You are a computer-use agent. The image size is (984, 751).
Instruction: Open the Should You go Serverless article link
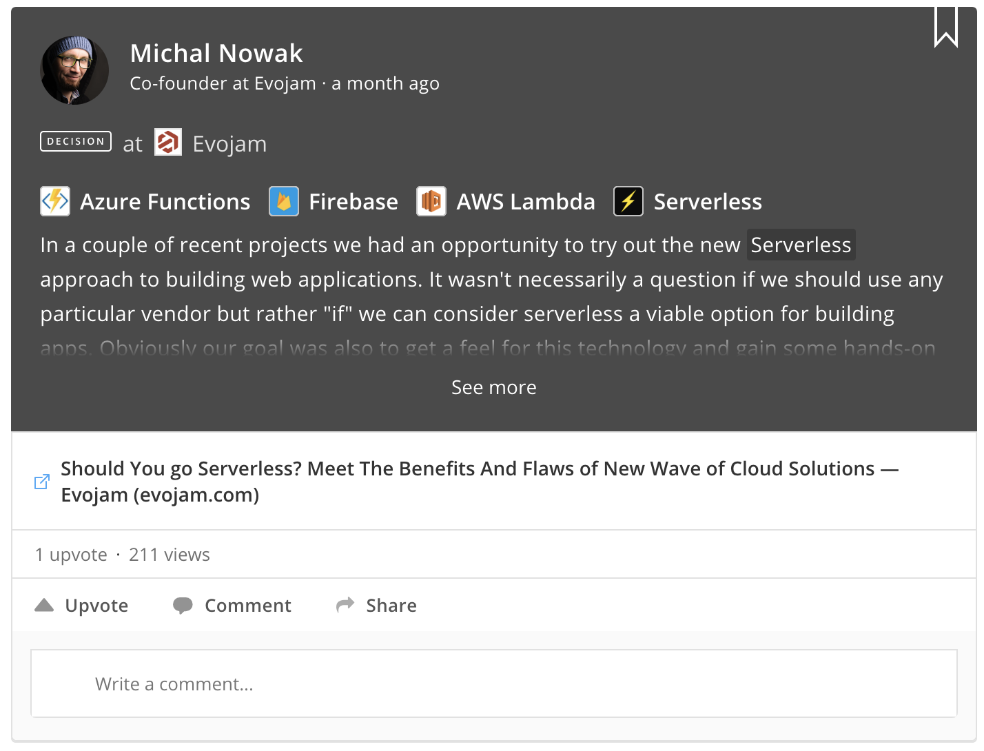pyautogui.click(x=480, y=482)
